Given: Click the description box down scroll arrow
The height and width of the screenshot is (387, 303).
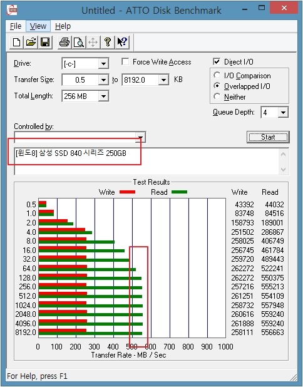Looking at the screenshot, I should pyautogui.click(x=283, y=170).
